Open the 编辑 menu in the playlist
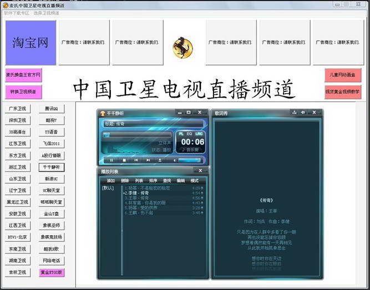 click(x=180, y=181)
